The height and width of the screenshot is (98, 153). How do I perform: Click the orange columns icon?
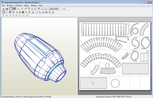click(x=20, y=12)
